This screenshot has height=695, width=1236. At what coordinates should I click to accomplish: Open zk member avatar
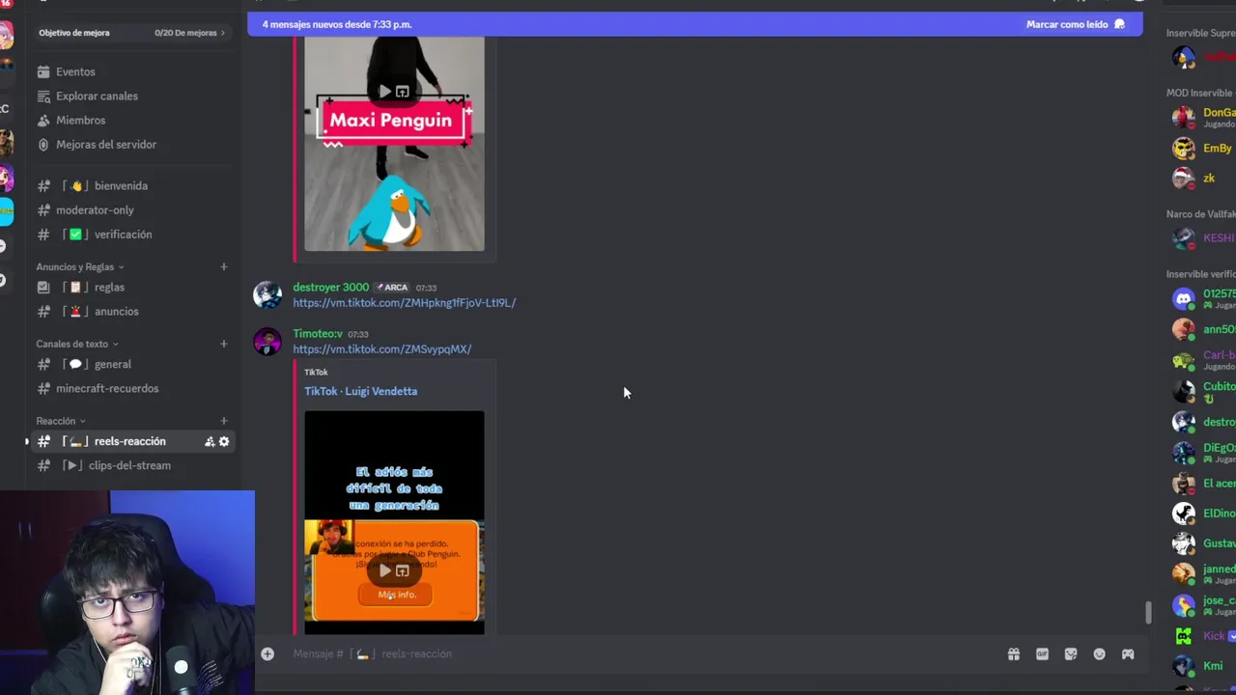click(x=1183, y=179)
